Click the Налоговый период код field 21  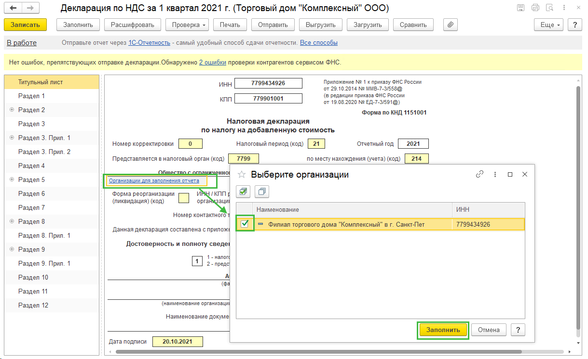(x=316, y=143)
